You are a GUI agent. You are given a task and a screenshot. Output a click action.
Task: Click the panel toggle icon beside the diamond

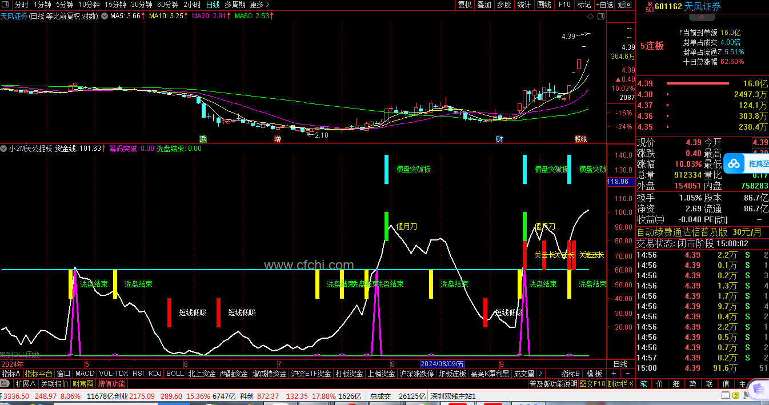[x=601, y=17]
